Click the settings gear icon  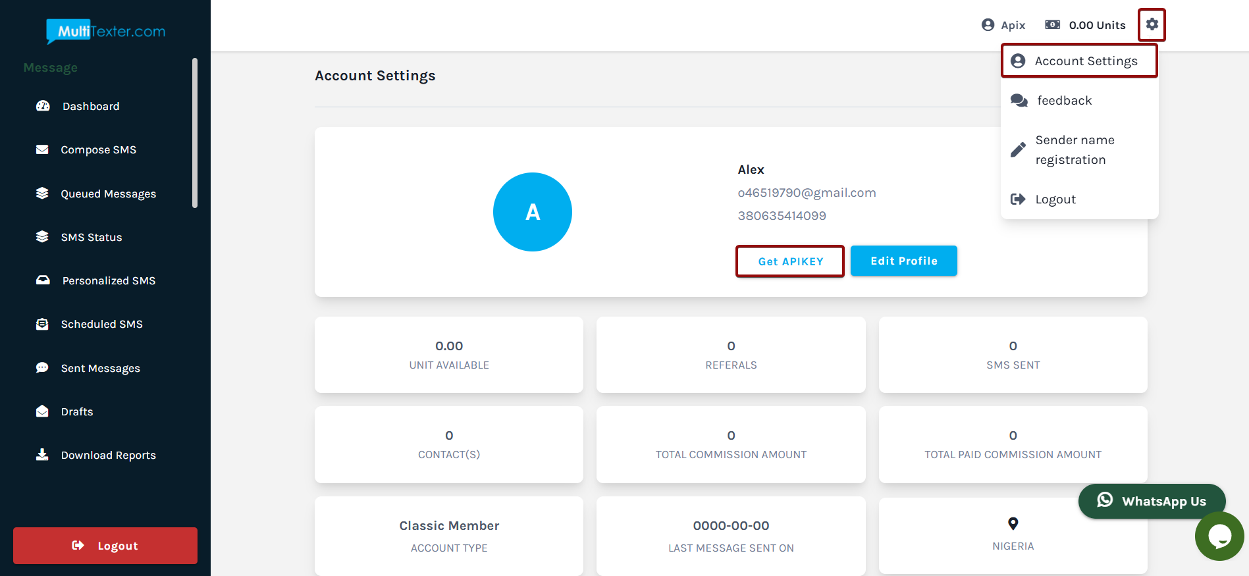[x=1152, y=24]
